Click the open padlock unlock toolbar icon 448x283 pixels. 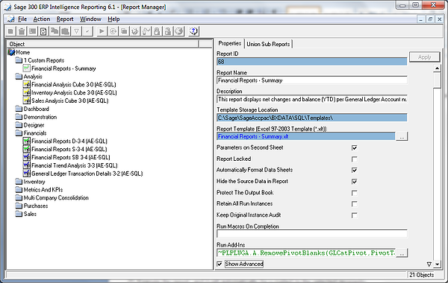click(168, 31)
